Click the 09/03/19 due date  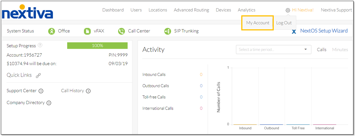[118, 64]
